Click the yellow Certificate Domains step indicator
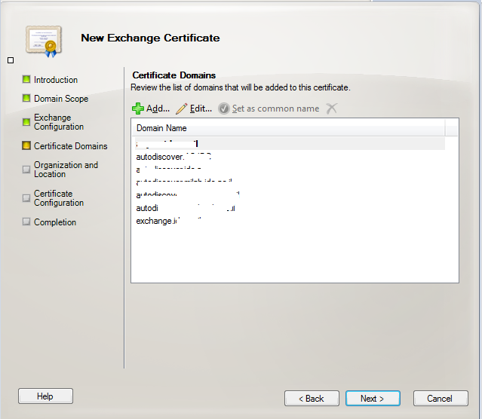 coord(26,145)
